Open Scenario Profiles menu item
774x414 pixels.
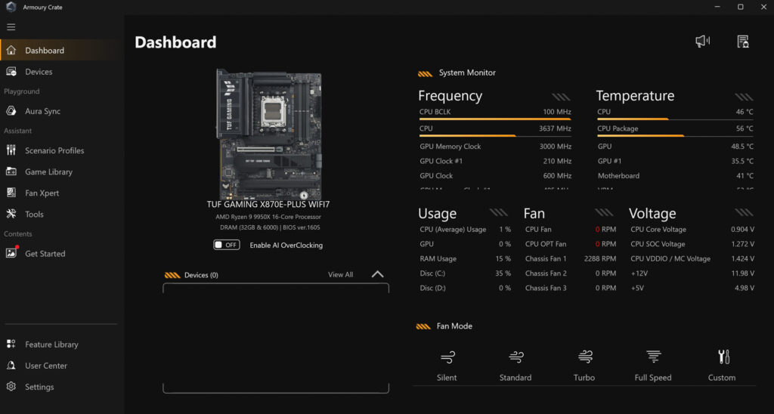pos(59,150)
